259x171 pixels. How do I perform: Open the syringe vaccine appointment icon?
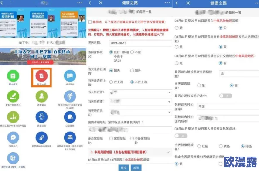point(41,137)
